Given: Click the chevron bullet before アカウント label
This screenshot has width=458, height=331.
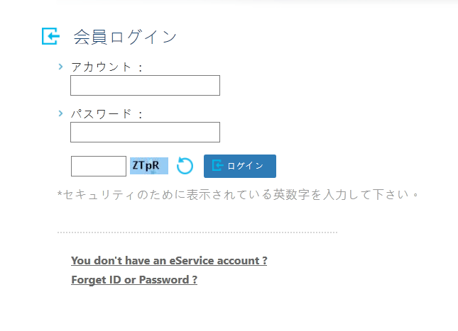Looking at the screenshot, I should click(x=61, y=67).
